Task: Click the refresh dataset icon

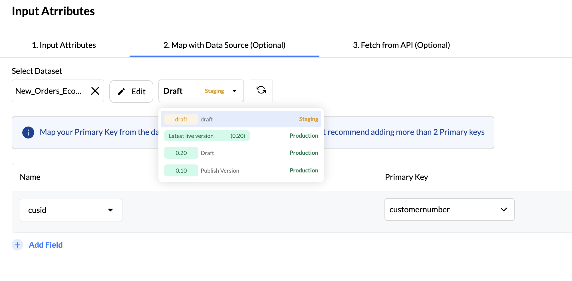Action: tap(261, 91)
